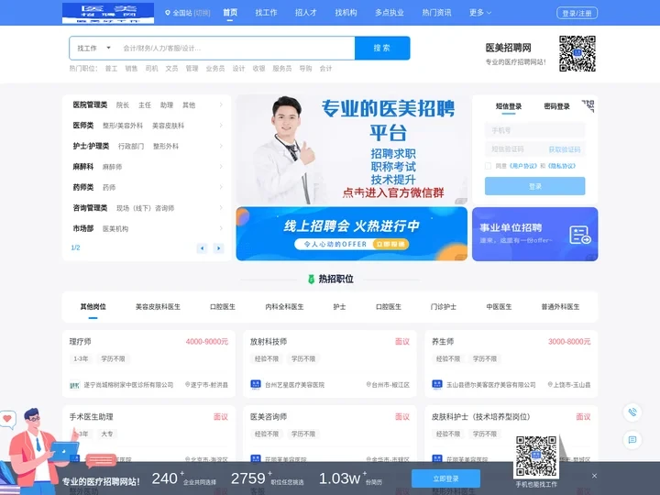Image resolution: width=660 pixels, height=495 pixels.
Task: Click hot keyword 销售
Action: tap(131, 68)
